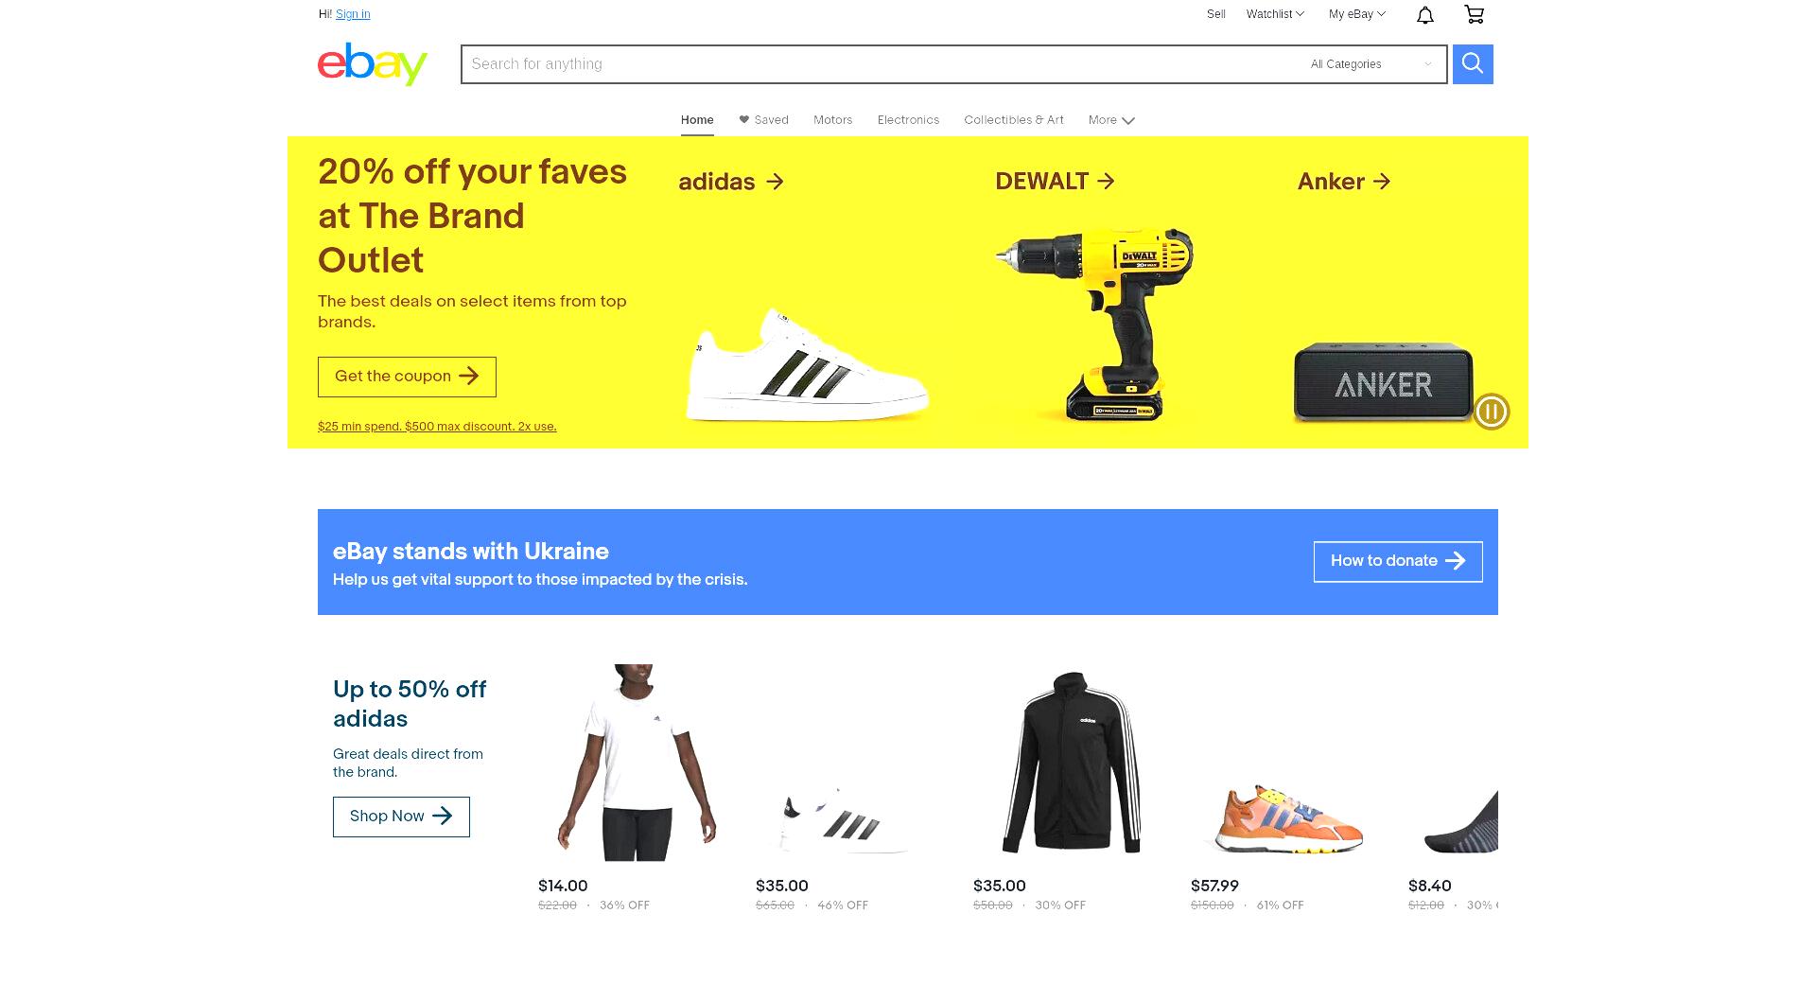Pause the banner carousel

click(x=1492, y=412)
